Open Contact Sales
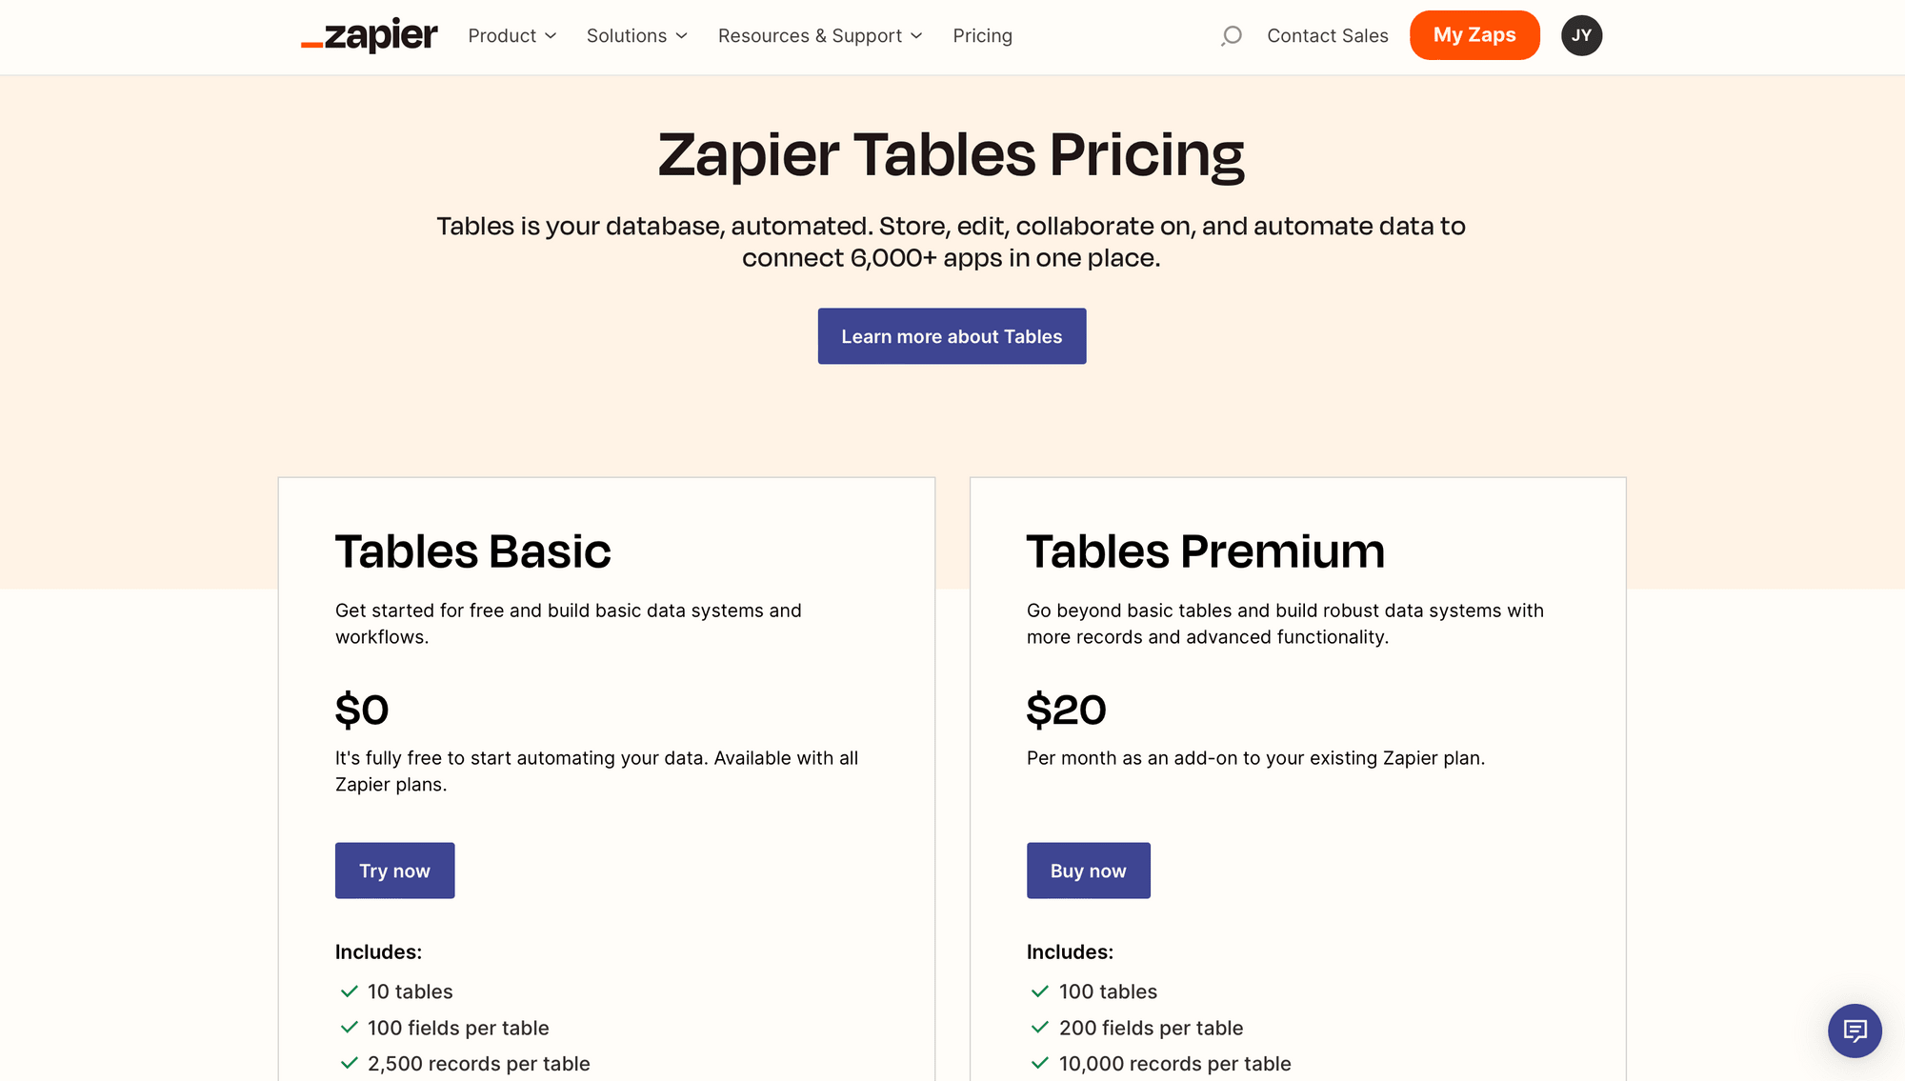1905x1081 pixels. tap(1328, 35)
